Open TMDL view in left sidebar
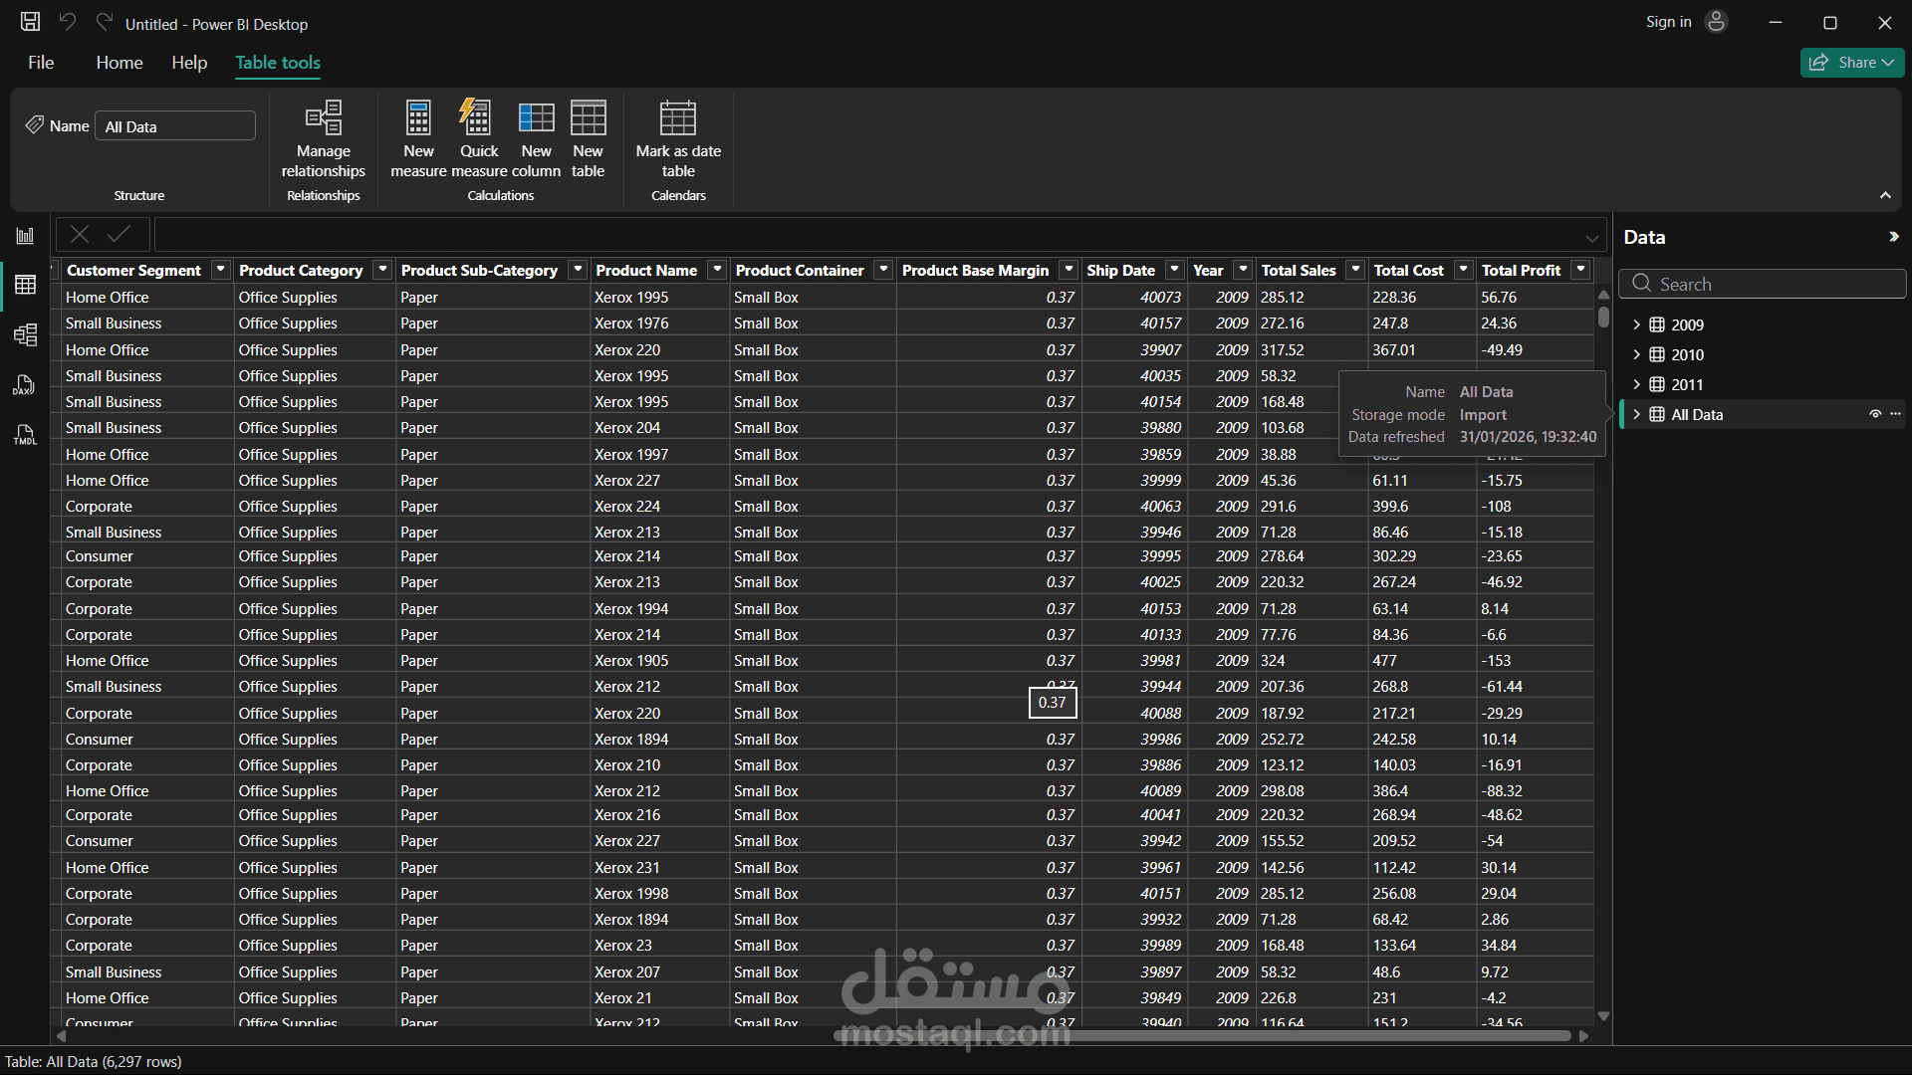The width and height of the screenshot is (1912, 1075). coord(25,435)
